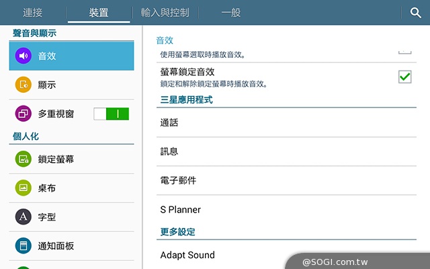Screen dimensions: 430x269
Task: Click the green 鎖定螢幕 lock screen icon
Action: tap(24, 159)
